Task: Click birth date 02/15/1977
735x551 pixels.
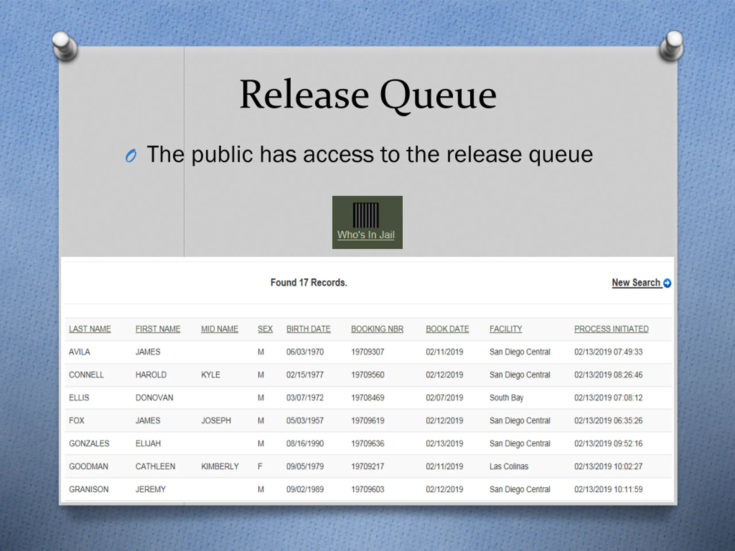Action: tap(305, 375)
